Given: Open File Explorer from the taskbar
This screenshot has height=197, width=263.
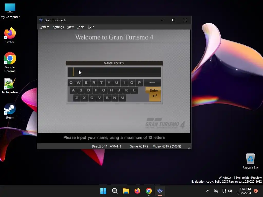Looking at the screenshot, I should [126, 191].
